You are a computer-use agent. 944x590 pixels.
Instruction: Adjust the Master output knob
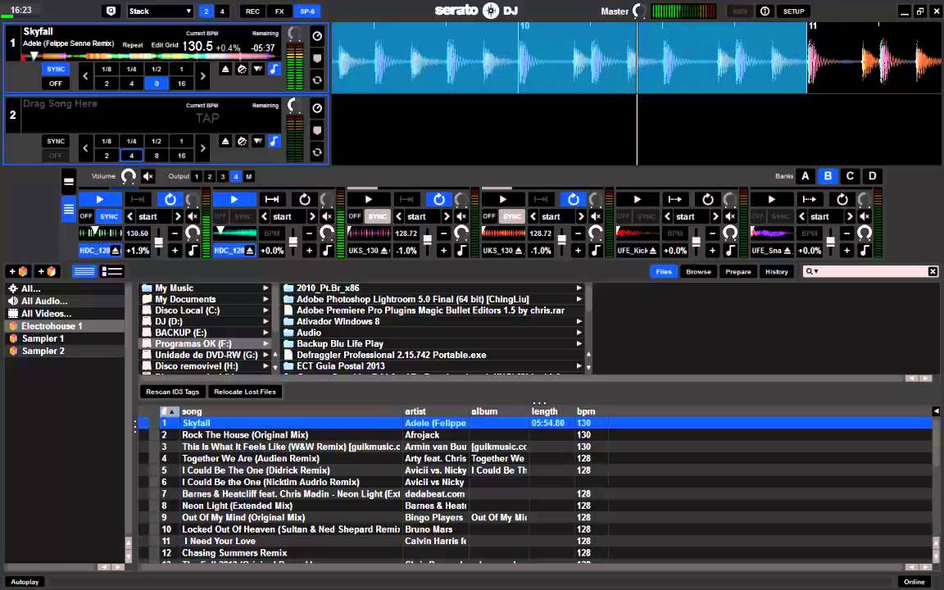[x=639, y=11]
